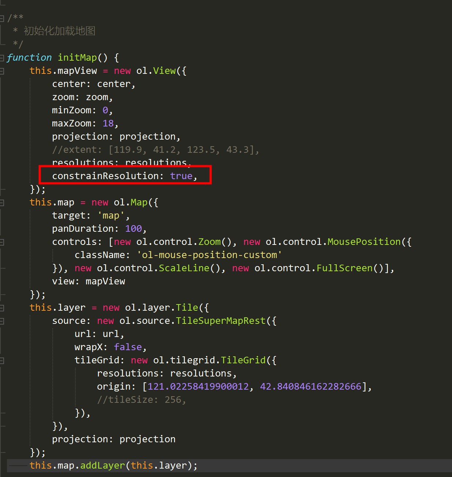Collapse the this.map ol.Map block fold marker
Viewport: 452px width, 477px height.
(x=2, y=202)
